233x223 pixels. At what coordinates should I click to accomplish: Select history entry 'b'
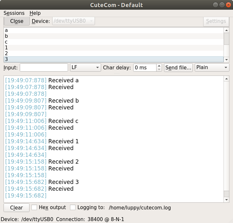(113, 36)
